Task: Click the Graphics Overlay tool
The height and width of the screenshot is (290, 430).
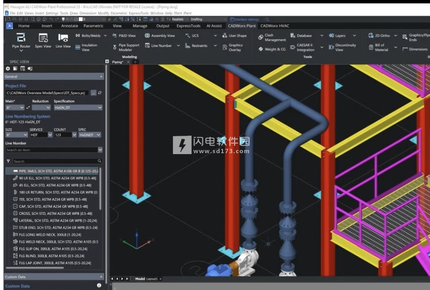Action: (x=233, y=47)
